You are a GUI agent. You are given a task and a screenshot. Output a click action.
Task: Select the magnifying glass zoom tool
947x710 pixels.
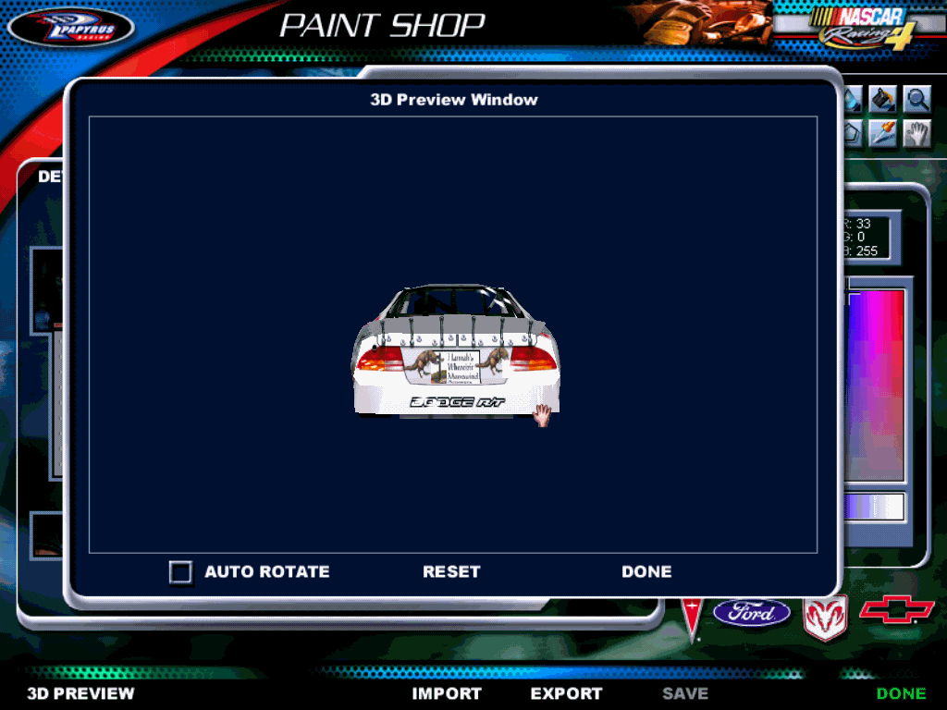pos(916,99)
